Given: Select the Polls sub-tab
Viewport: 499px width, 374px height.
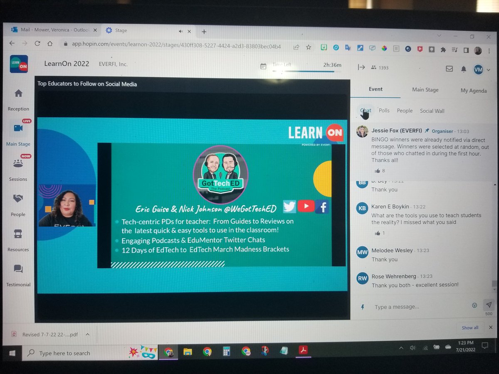Looking at the screenshot, I should (x=384, y=111).
